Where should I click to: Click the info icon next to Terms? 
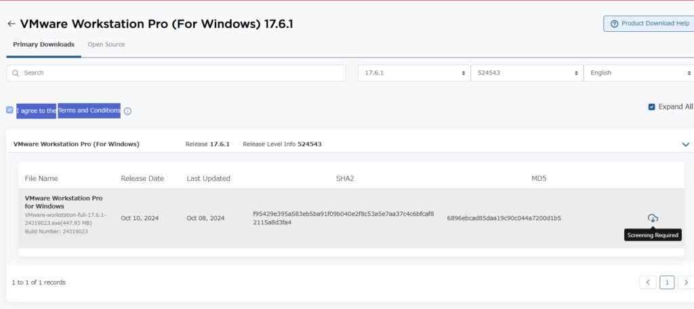coord(127,111)
